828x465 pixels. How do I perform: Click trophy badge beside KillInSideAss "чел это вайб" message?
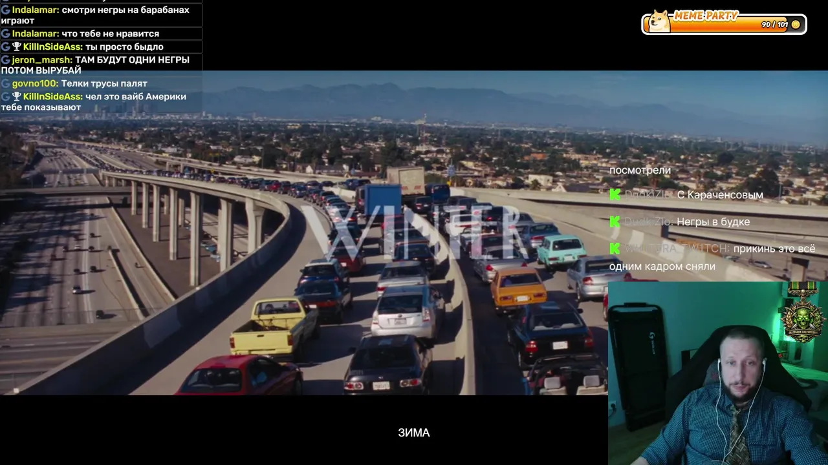(x=17, y=97)
